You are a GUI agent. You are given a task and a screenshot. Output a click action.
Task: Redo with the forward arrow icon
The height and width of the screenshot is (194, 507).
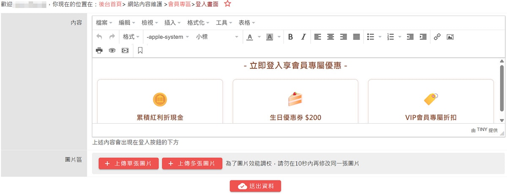[112, 37]
